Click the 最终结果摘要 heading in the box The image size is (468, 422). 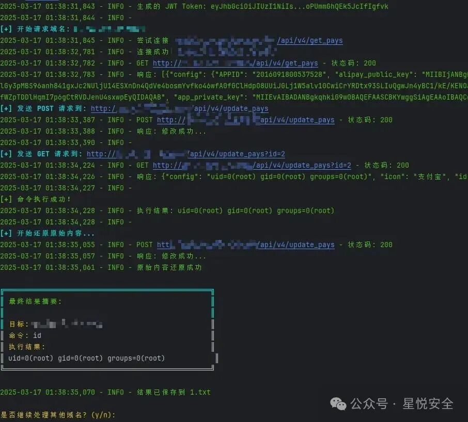tap(35, 302)
